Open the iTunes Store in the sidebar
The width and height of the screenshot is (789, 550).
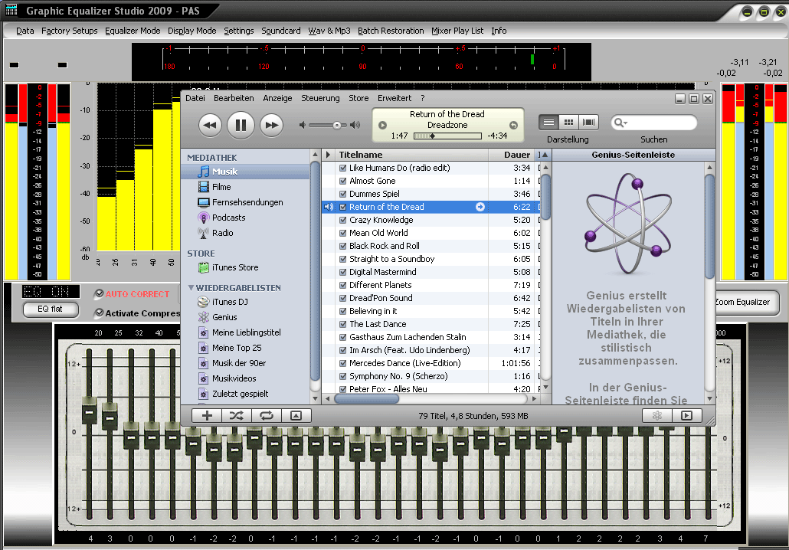234,267
